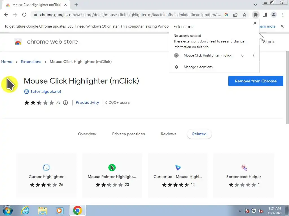The image size is (289, 216).
Task: Open the Chrome profile avatar icon
Action: [274, 15]
